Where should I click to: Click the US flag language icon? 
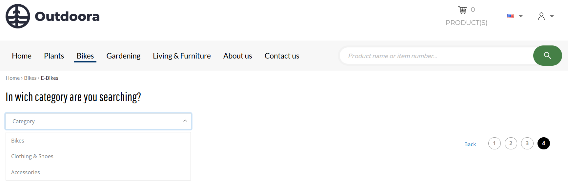coord(511,16)
